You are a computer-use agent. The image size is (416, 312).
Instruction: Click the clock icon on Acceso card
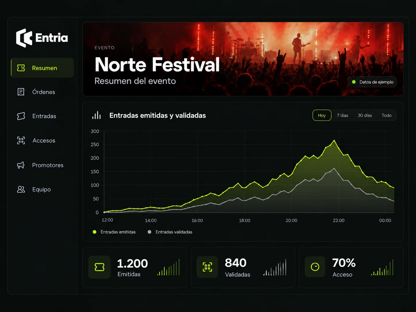pos(315,267)
